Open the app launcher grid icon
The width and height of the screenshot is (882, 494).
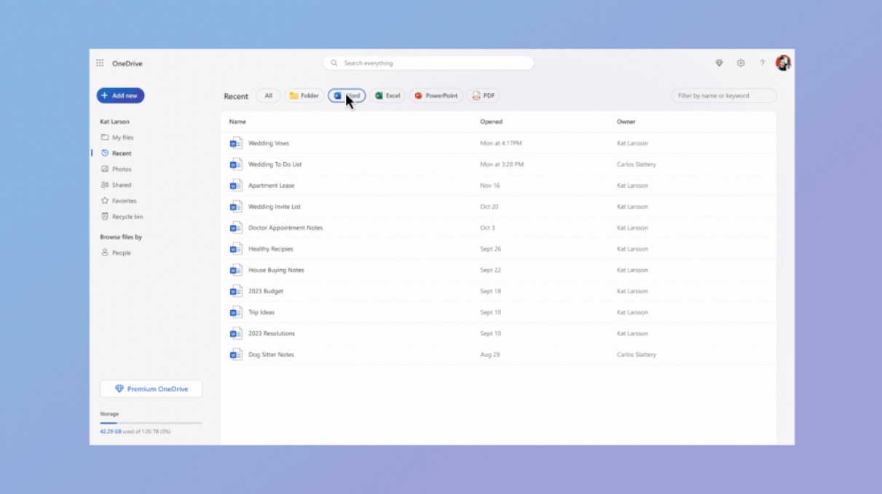tap(100, 63)
